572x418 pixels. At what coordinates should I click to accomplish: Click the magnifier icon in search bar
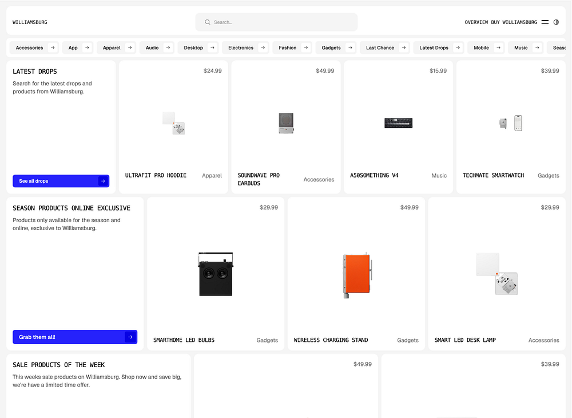click(207, 22)
